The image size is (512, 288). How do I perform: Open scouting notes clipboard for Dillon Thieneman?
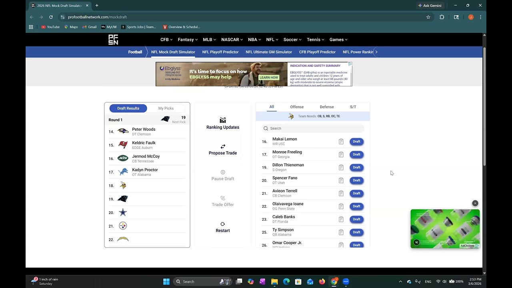(x=341, y=168)
